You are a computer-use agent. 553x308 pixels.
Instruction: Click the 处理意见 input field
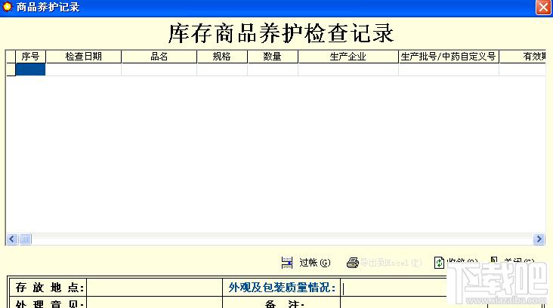(x=154, y=303)
